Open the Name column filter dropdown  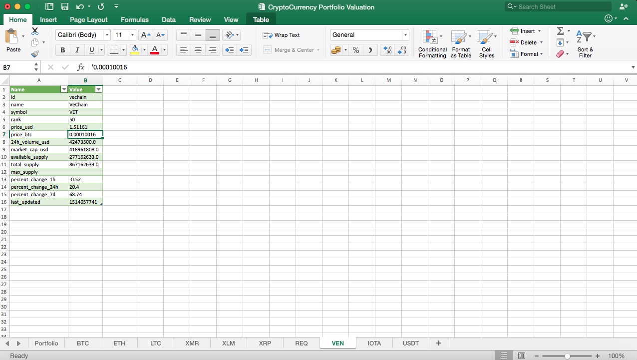click(64, 89)
